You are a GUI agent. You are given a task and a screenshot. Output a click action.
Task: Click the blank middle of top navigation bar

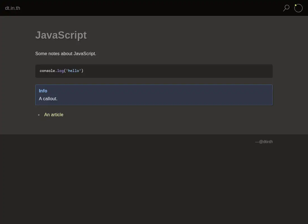click(x=151, y=8)
